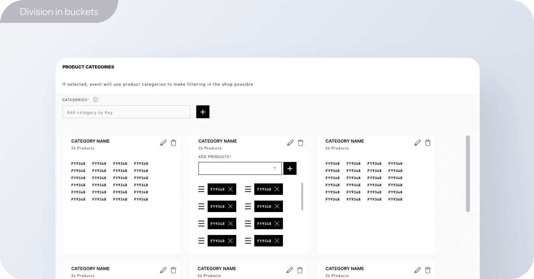Image resolution: width=534 pixels, height=279 pixels.
Task: Remove third-row left FY9348 chip with X
Action: 230,224
